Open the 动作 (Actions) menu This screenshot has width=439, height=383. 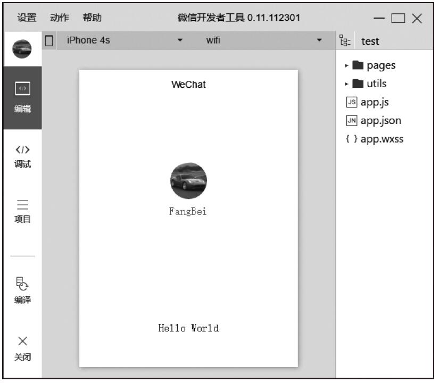(59, 18)
